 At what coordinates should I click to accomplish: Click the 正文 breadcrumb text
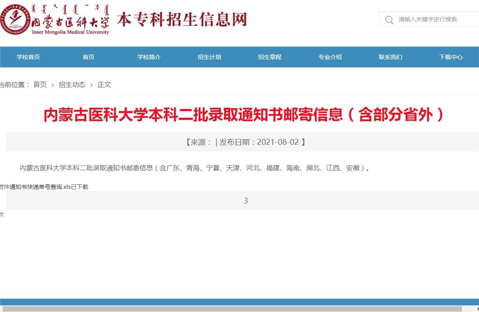104,85
